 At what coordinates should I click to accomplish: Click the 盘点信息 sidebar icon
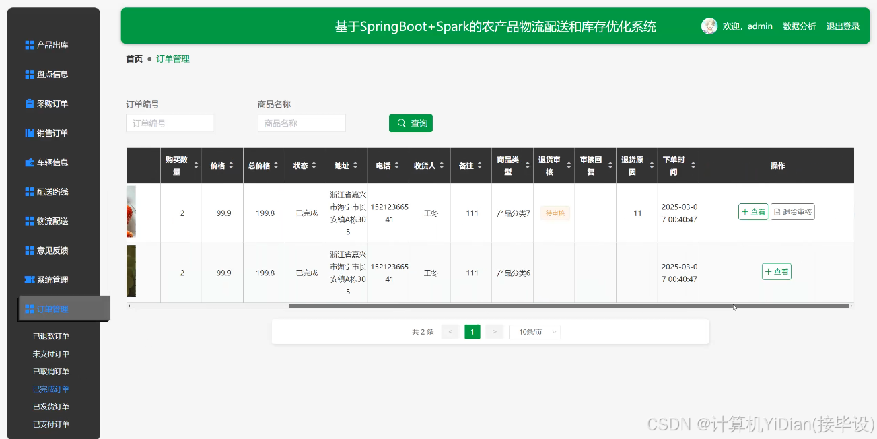30,75
